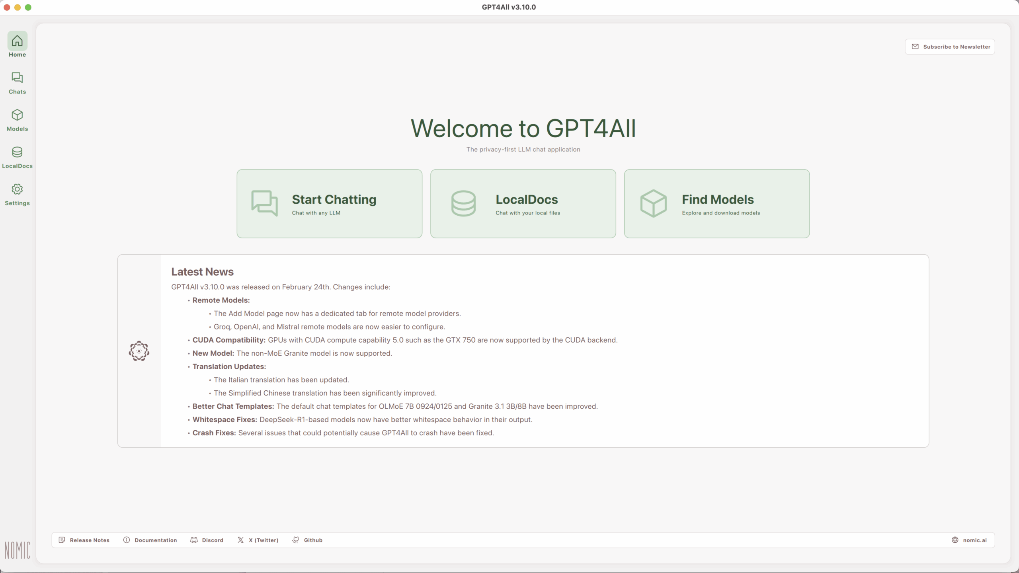Switch to the Chats label in sidebar
Screen dimensions: 1019x573
coord(17,92)
